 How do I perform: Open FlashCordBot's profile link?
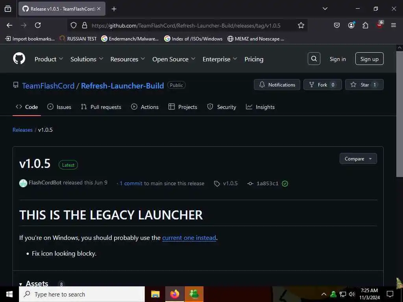(x=45, y=182)
